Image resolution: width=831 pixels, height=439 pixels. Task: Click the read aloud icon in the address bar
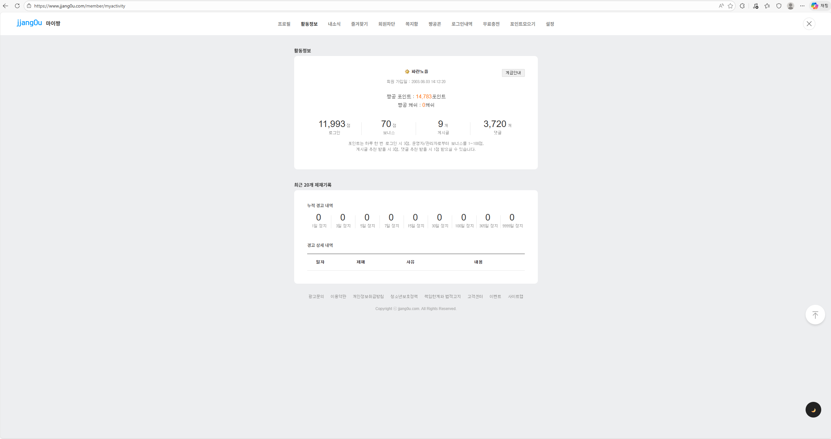click(x=721, y=6)
